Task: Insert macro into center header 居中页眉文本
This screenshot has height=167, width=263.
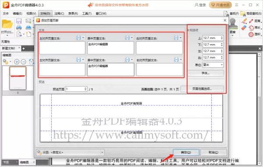Action: (127, 38)
